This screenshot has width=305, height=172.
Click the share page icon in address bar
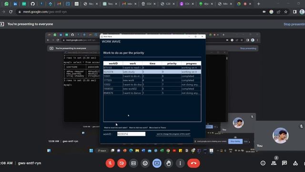278,12
